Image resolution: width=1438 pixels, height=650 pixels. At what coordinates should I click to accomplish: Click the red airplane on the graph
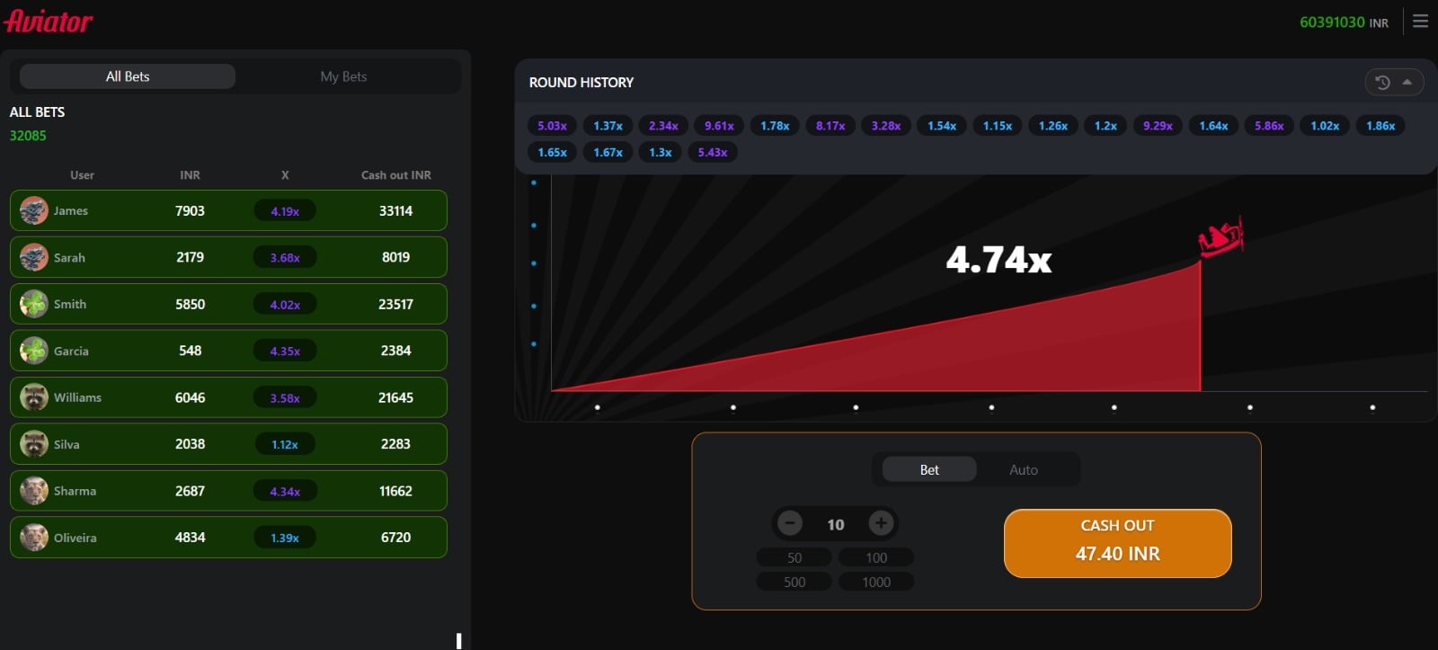(x=1221, y=237)
